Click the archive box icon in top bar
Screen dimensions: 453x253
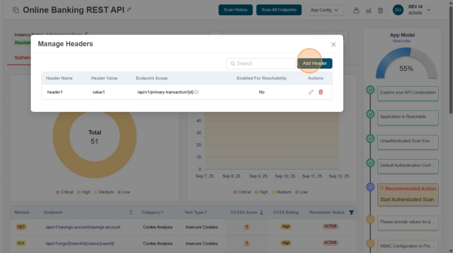coord(356,11)
